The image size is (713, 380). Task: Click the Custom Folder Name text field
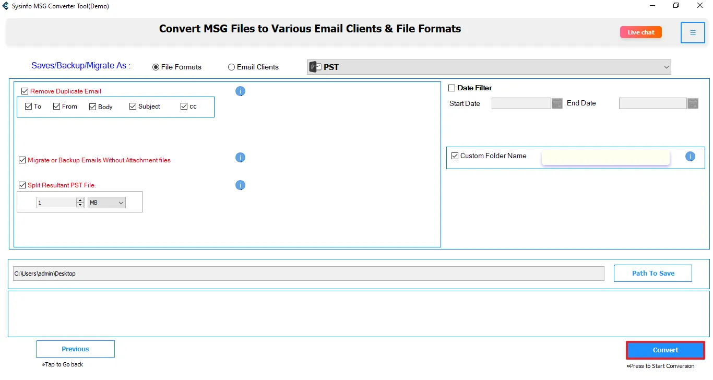click(605, 157)
